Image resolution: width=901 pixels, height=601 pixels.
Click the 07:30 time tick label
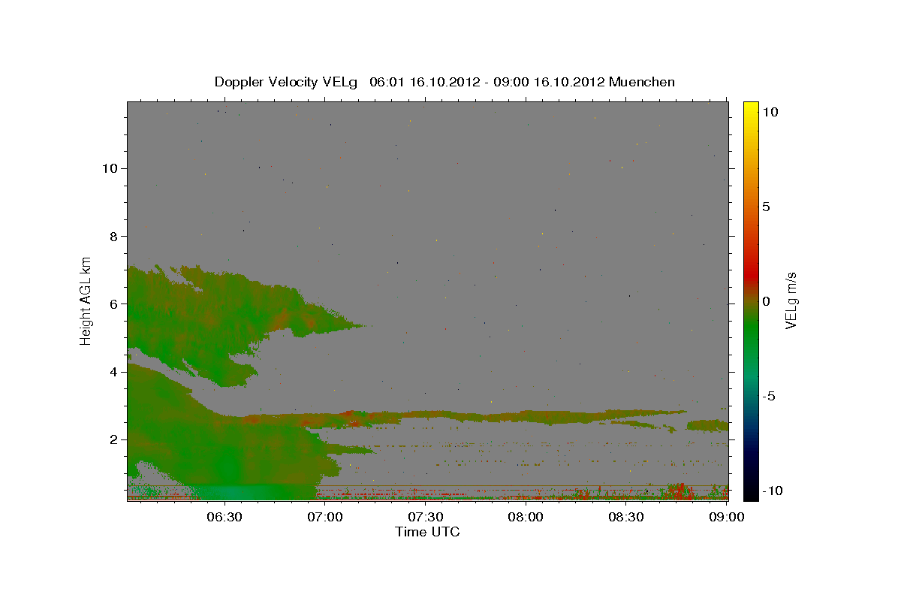click(425, 518)
